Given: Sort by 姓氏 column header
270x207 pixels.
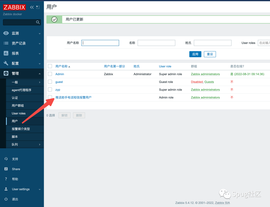Looking at the screenshot, I should click(x=136, y=66).
